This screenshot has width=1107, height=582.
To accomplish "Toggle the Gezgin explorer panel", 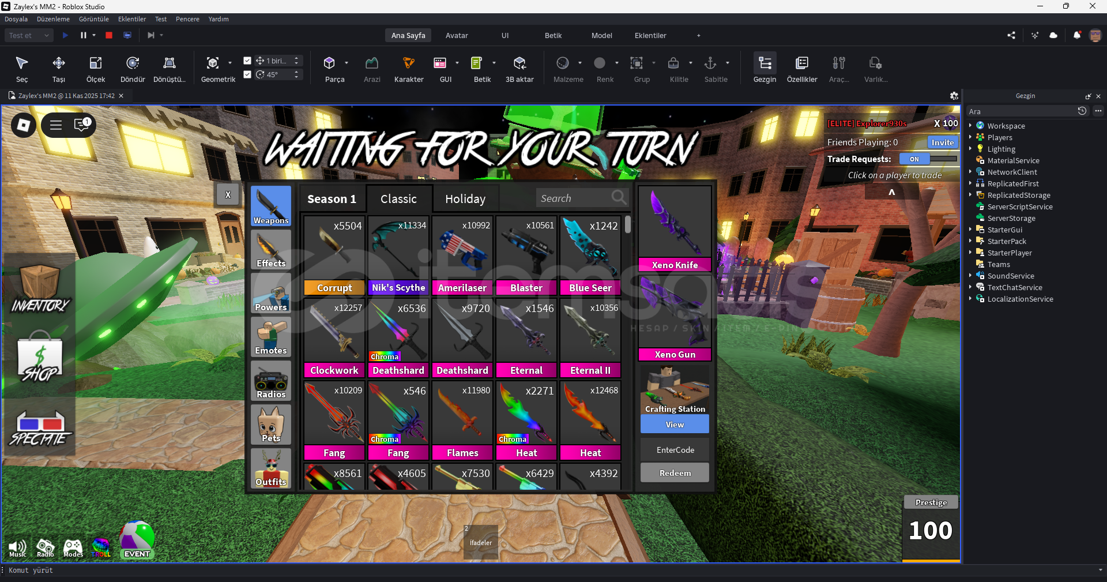I will point(765,69).
